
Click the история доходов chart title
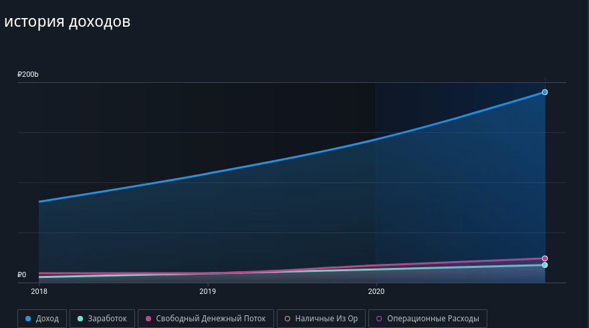point(67,21)
